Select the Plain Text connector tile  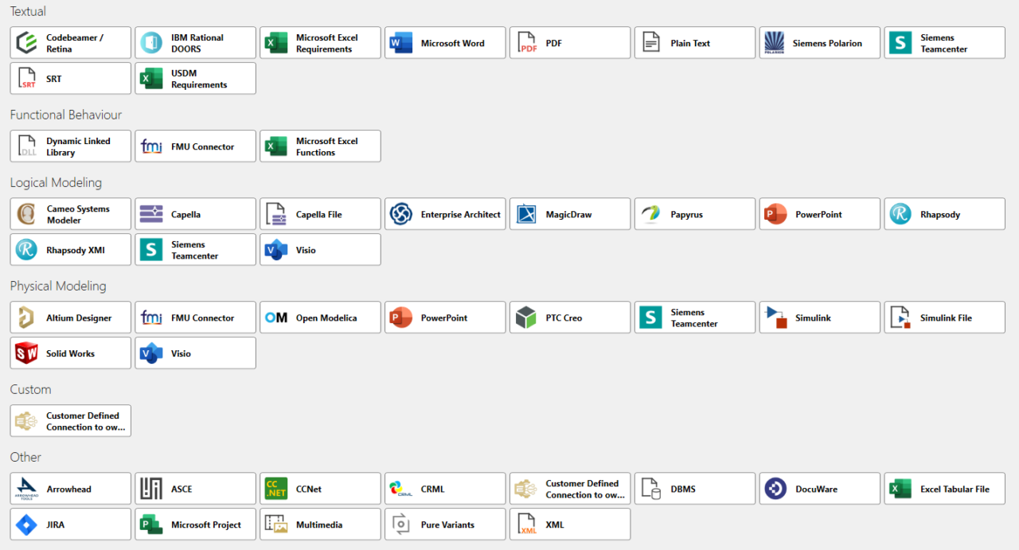point(694,43)
